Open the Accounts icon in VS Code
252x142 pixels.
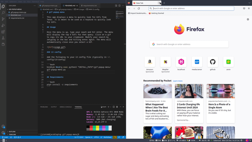point(3,127)
